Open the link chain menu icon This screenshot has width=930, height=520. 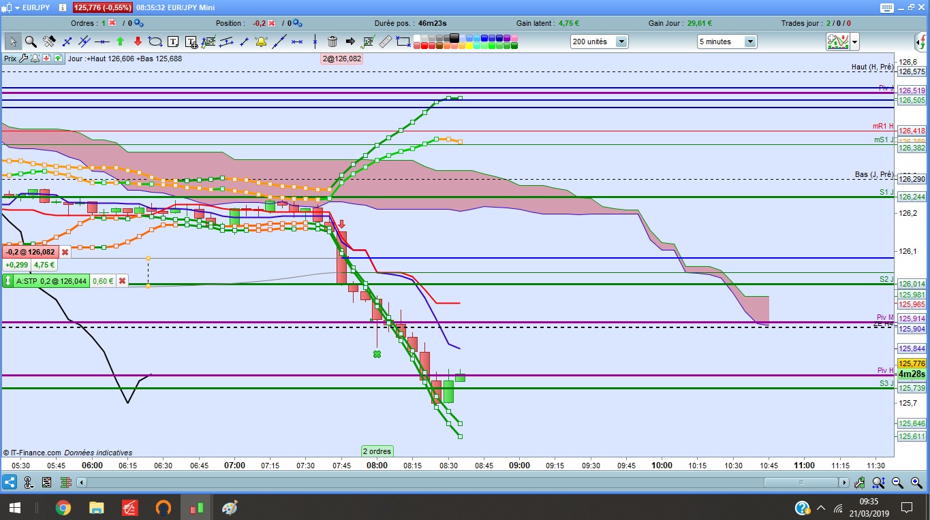29,483
